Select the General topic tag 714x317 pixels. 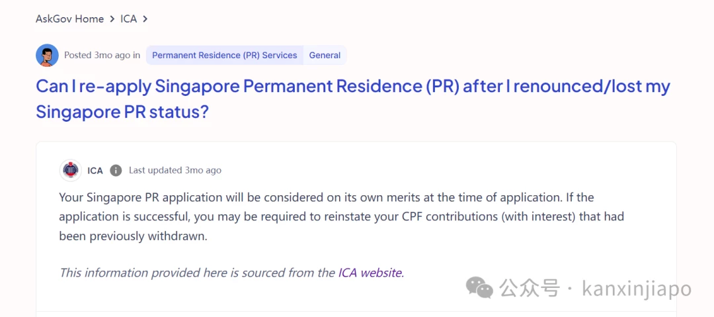tap(325, 55)
